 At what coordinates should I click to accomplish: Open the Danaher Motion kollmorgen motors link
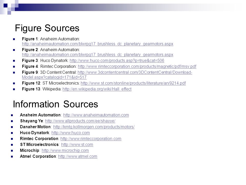(x=94, y=127)
